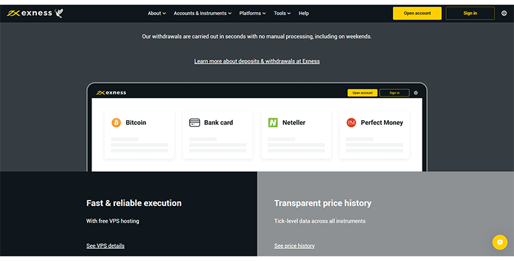
Task: Open the live chat bubble
Action: [500, 242]
